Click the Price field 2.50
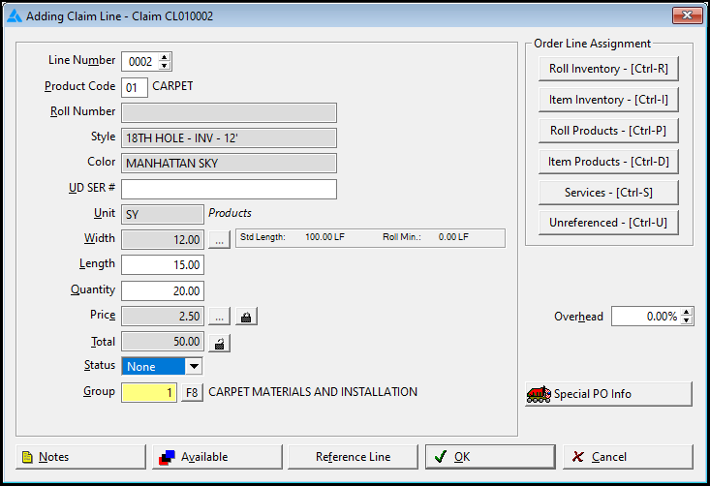710x486 pixels. click(163, 317)
